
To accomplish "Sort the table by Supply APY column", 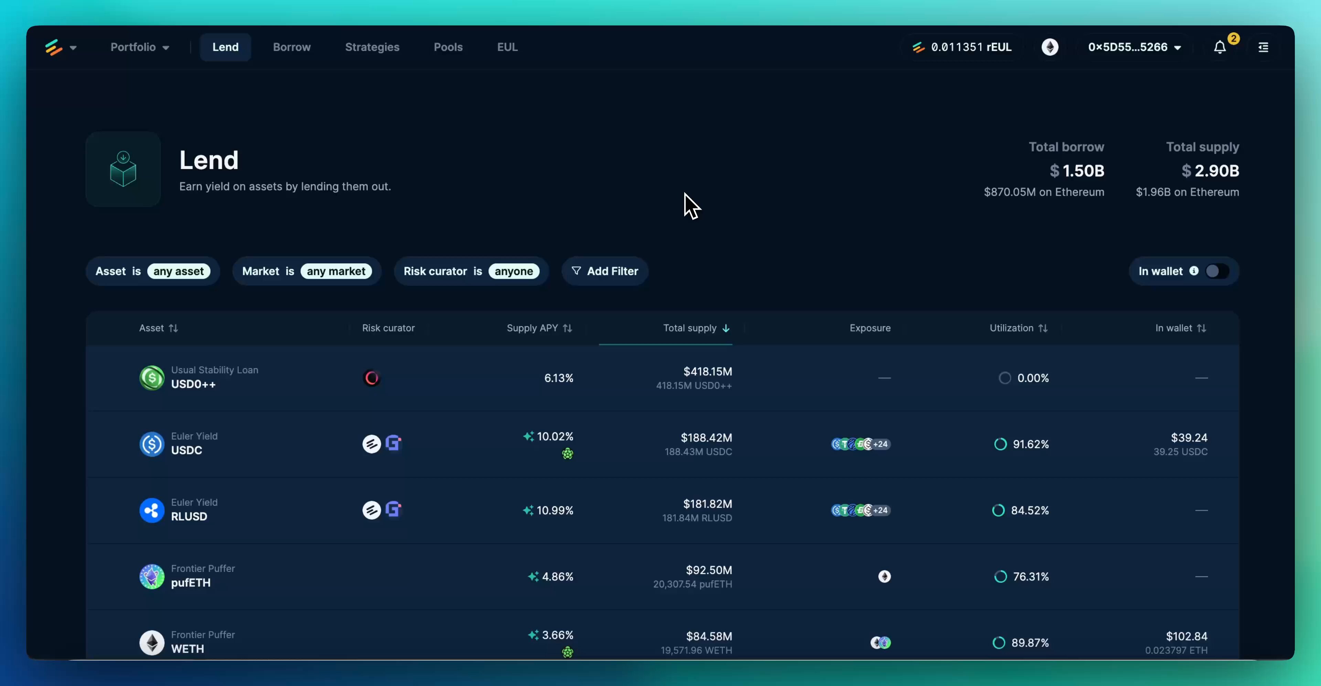I will click(539, 328).
